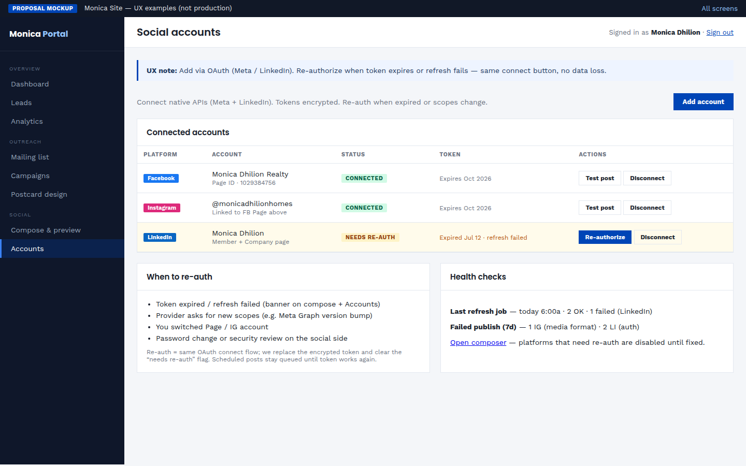Image resolution: width=746 pixels, height=466 pixels.
Task: Open the Dashboard page in sidebar
Action: (62, 84)
